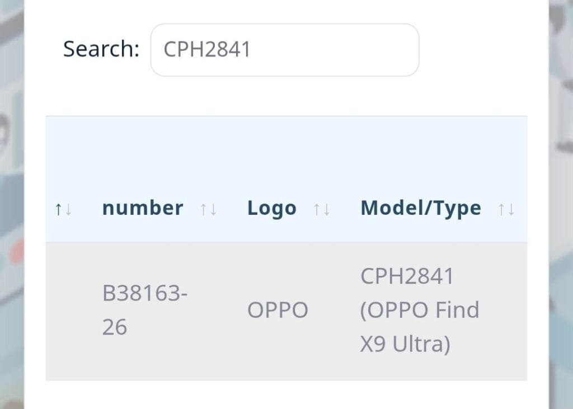This screenshot has height=409, width=573.
Task: Click the Logo column header text
Action: (x=272, y=208)
